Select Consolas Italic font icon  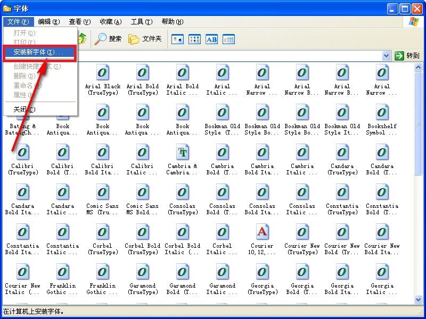click(302, 192)
